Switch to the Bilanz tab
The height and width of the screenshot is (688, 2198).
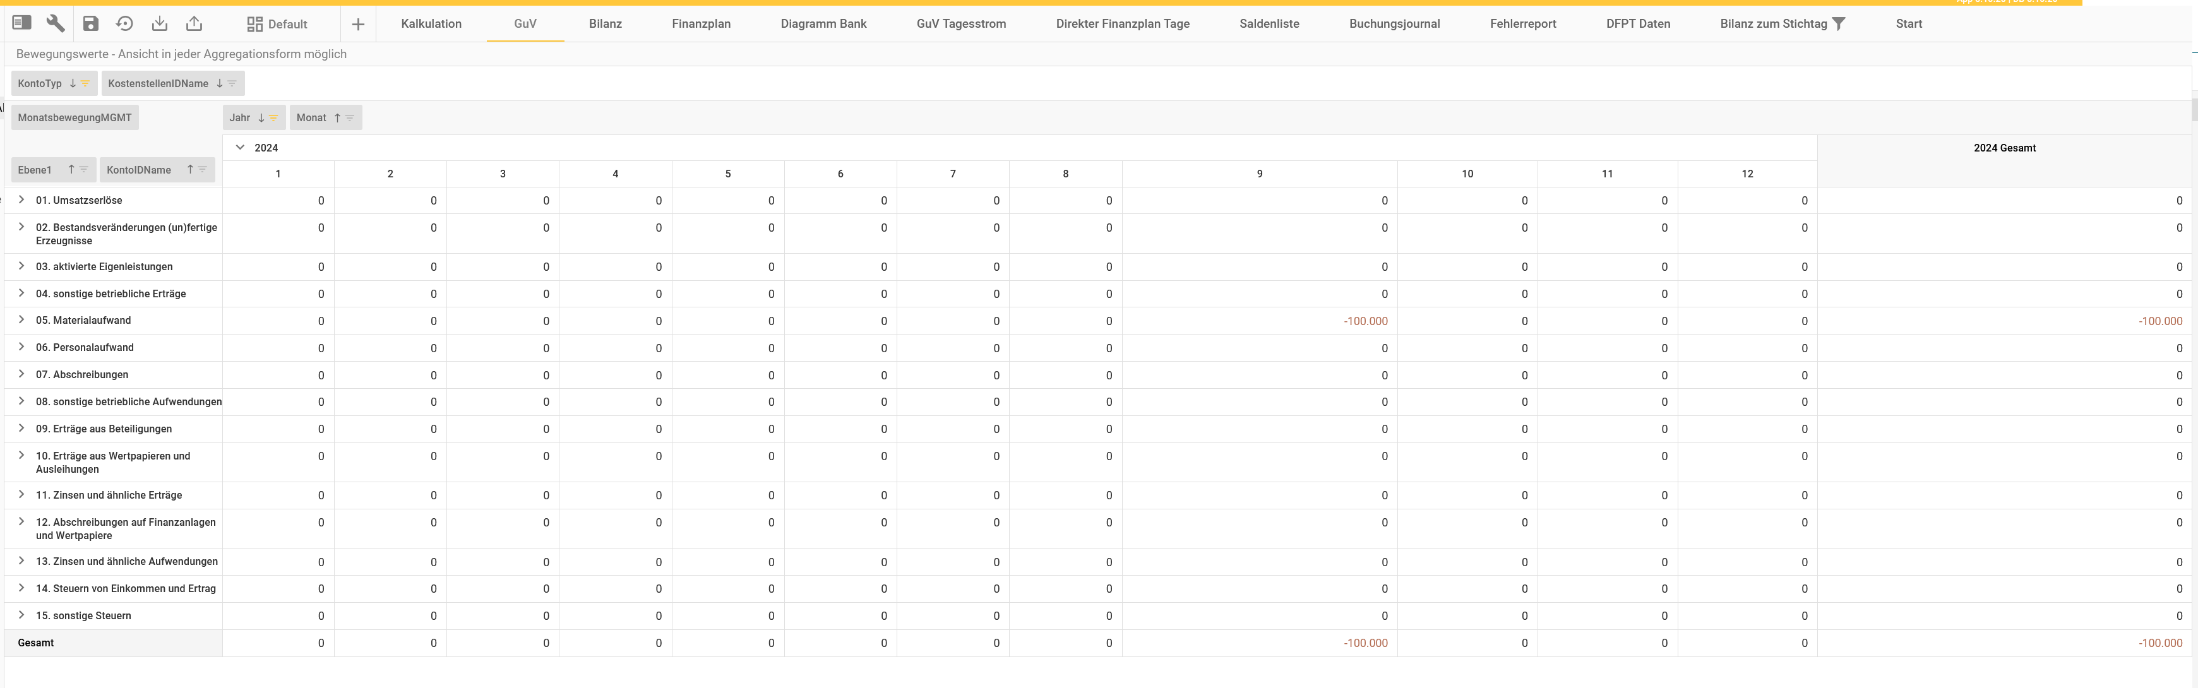tap(605, 24)
